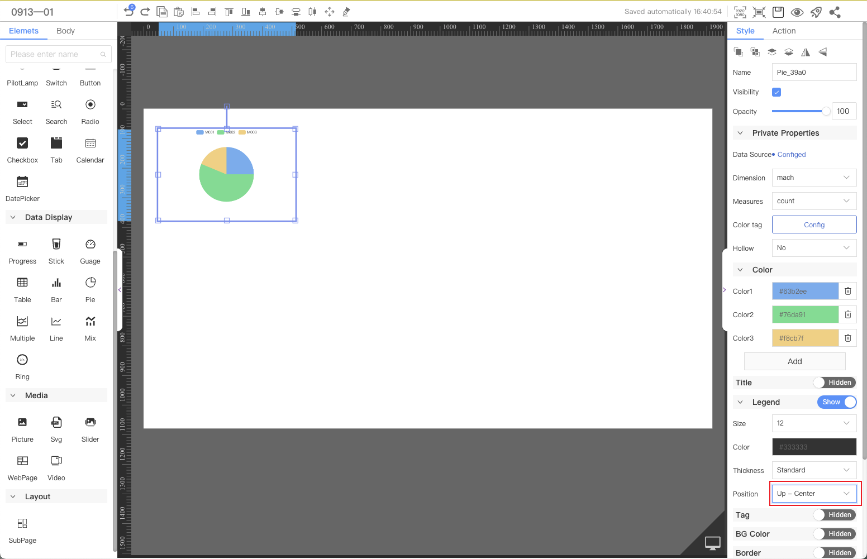Toggle the Legend switch off
Screen dimensions: 867x559
[x=836, y=402]
